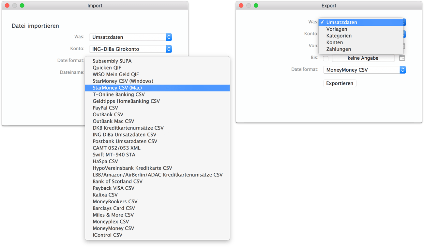Choose WISO Mein Geld QIF format

pos(157,74)
